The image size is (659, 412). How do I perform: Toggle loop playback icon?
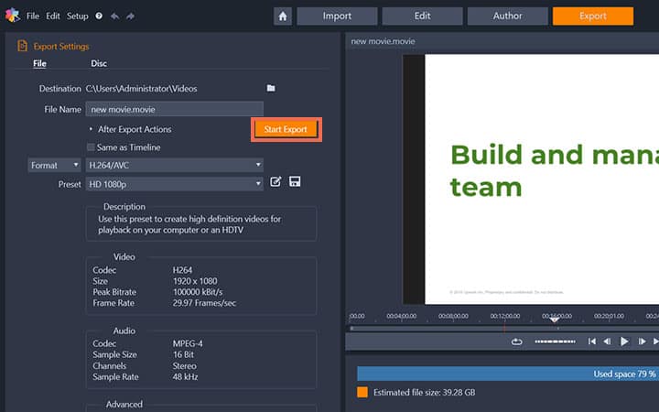click(x=516, y=342)
